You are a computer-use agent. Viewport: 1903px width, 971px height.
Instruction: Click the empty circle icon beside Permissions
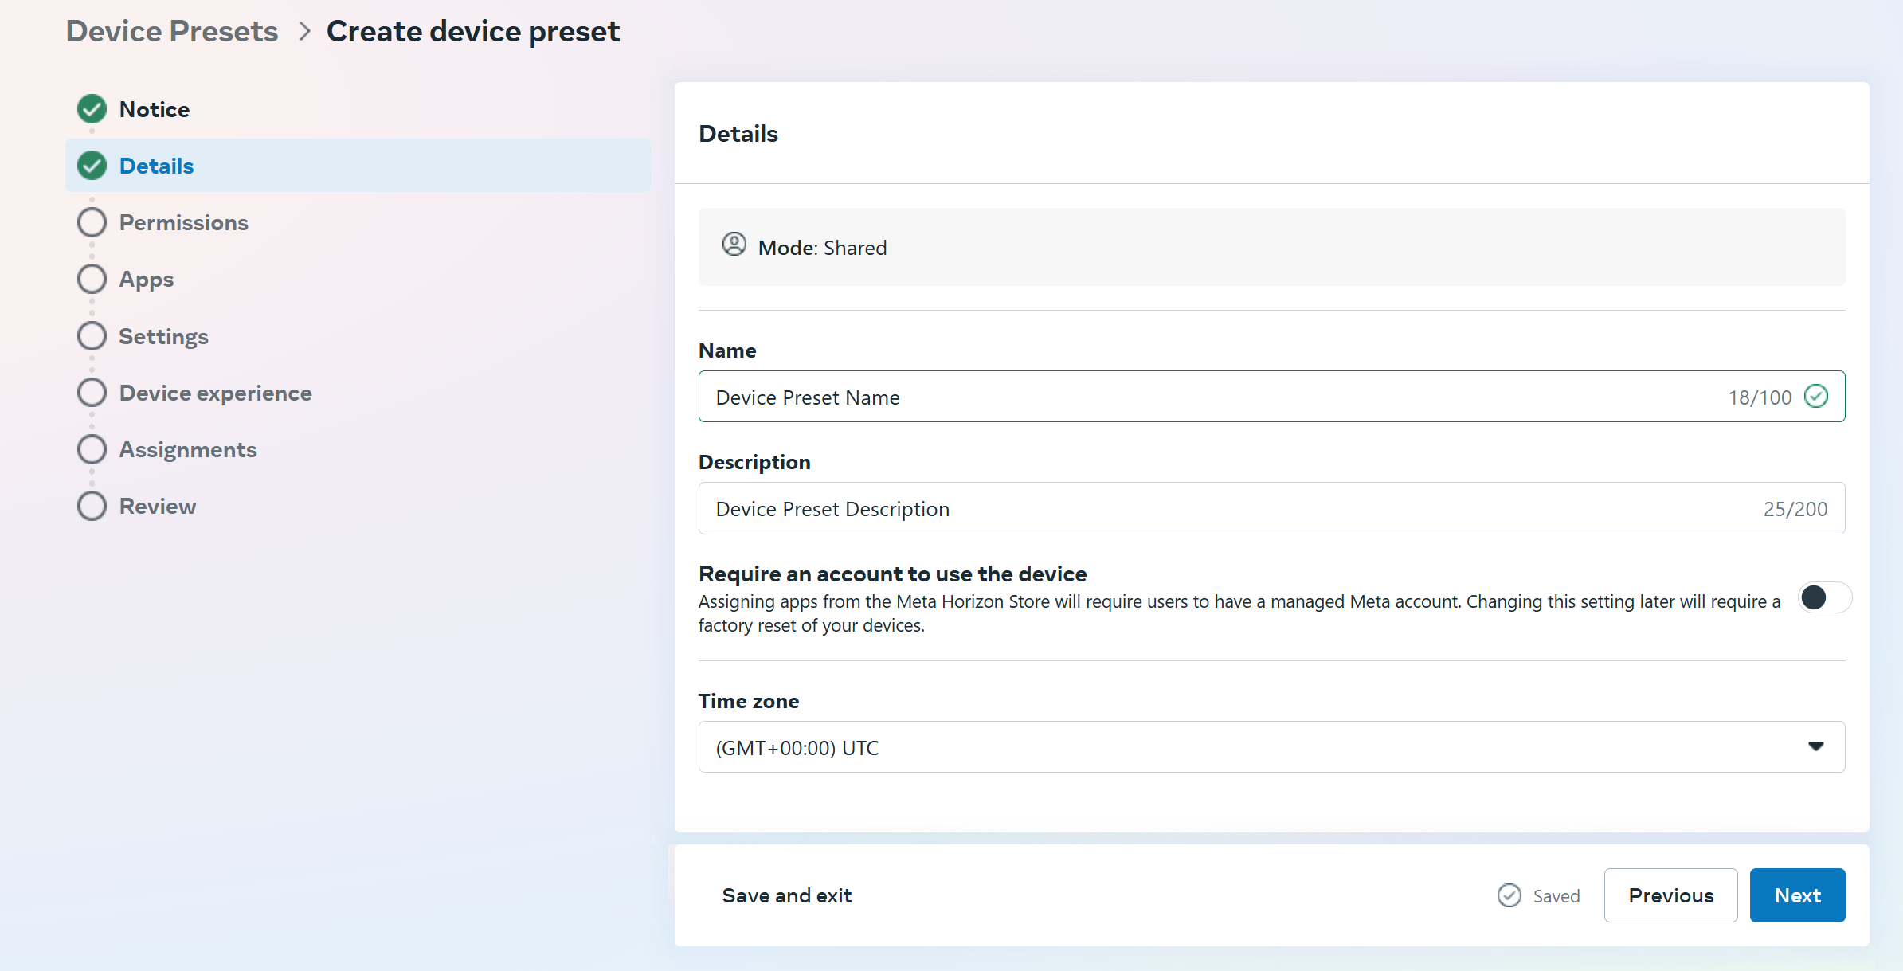tap(92, 222)
